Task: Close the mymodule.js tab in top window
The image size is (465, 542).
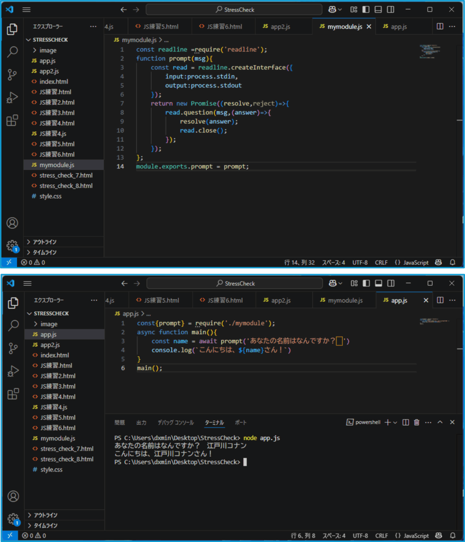Action: pyautogui.click(x=369, y=26)
